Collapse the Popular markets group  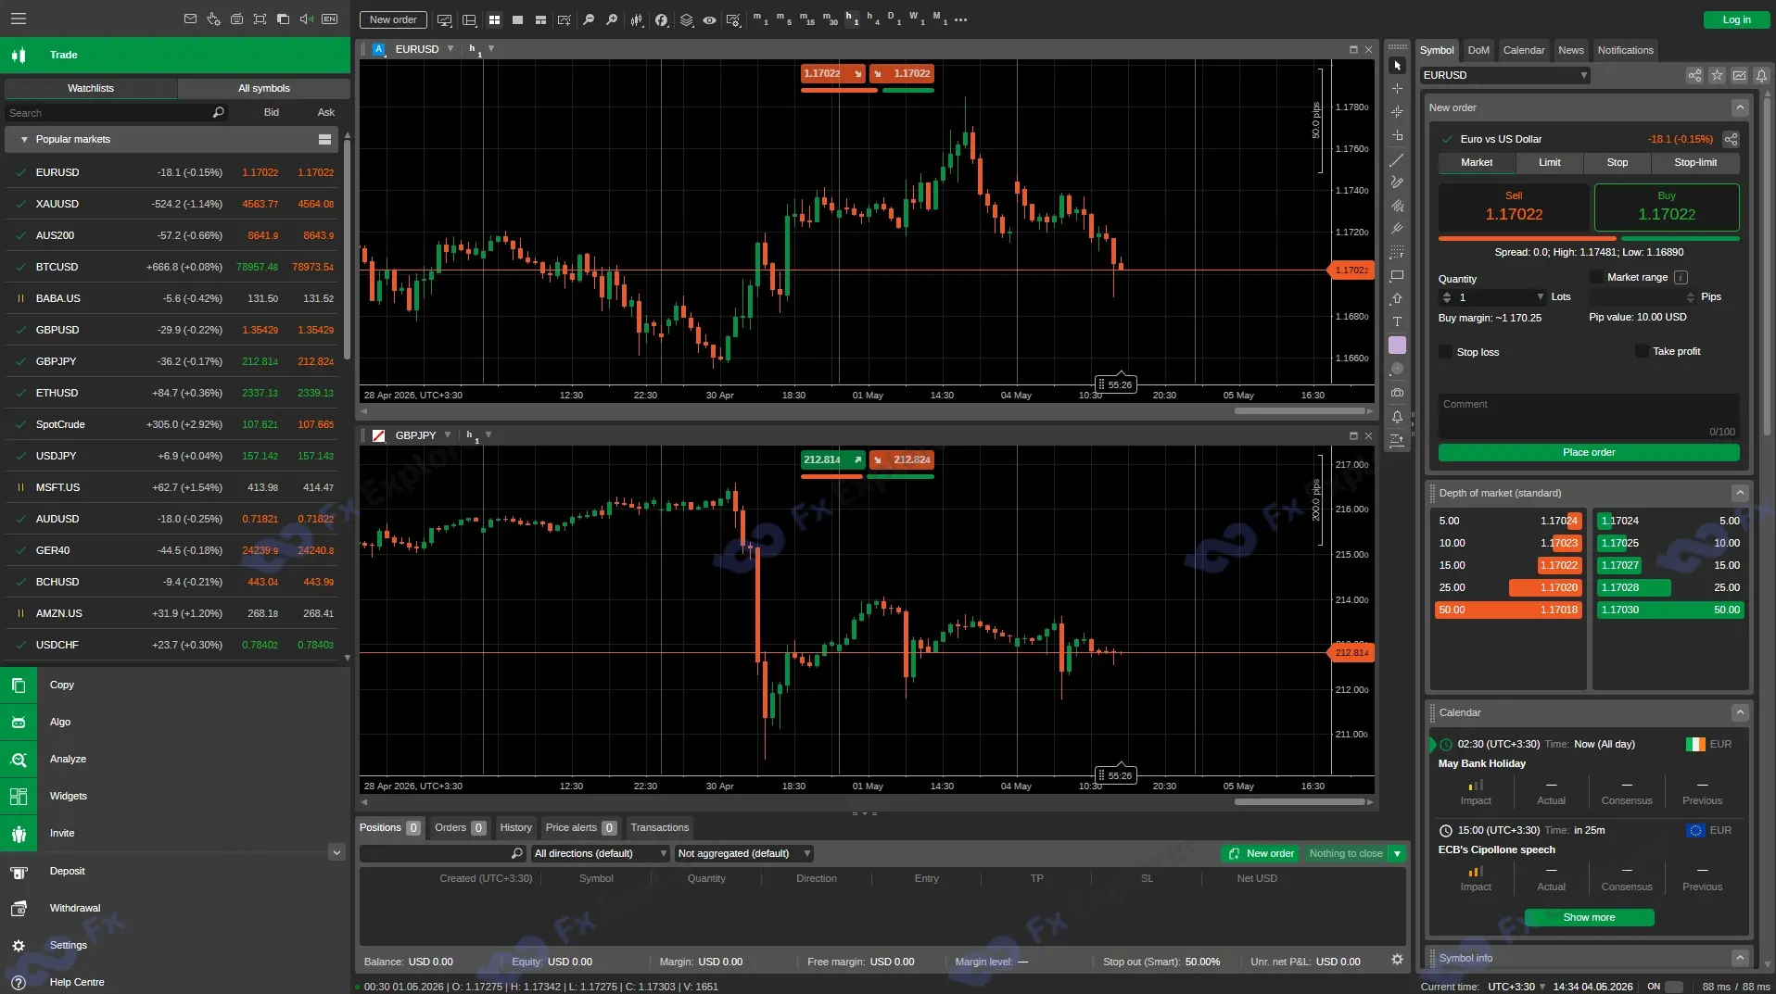point(24,139)
